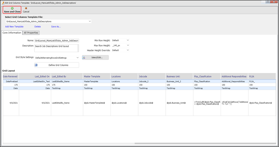Open the Max Row Height dropdown
279x147 pixels.
(x=128, y=45)
